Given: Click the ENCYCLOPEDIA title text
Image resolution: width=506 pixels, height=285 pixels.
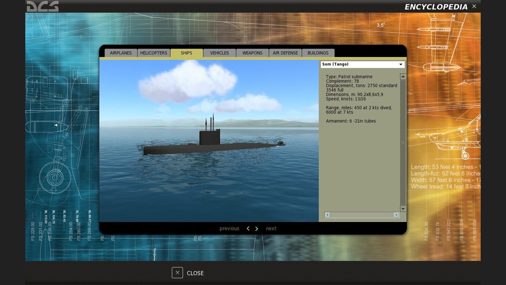Looking at the screenshot, I should [436, 7].
